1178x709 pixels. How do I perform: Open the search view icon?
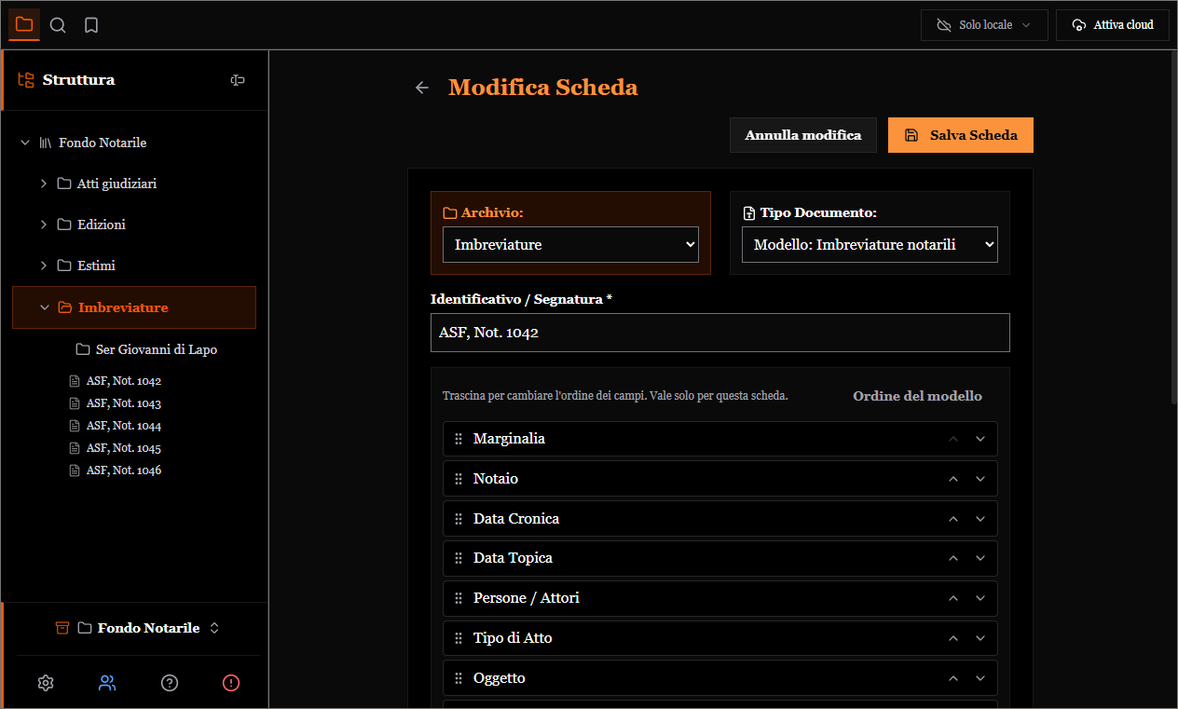(58, 25)
